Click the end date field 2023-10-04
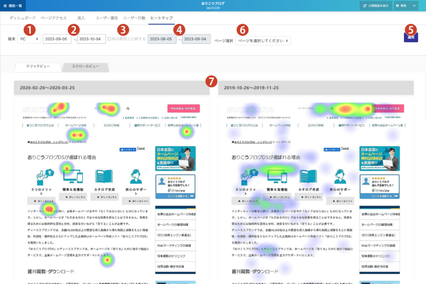Viewport: 426px width, 284px height. tap(92, 39)
